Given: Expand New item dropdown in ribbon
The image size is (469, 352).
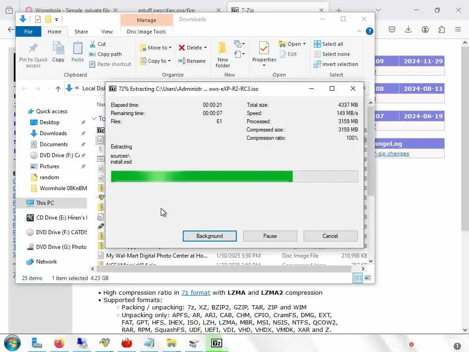Looking at the screenshot, I should tap(239, 44).
